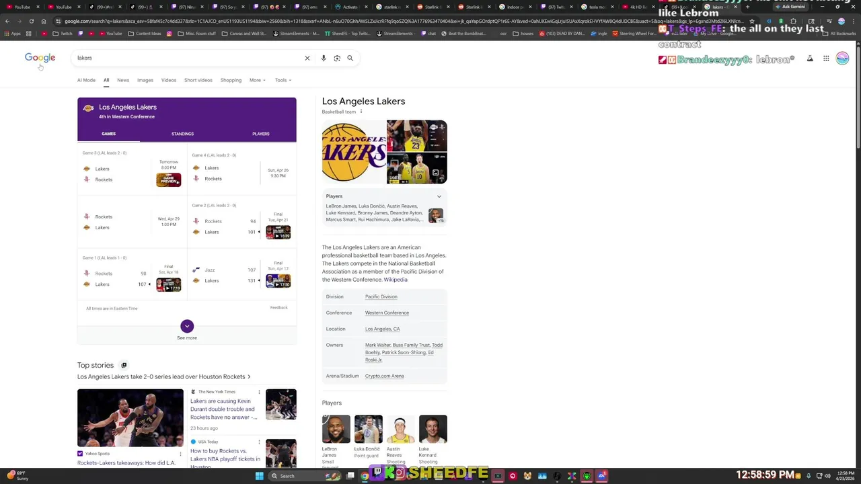Focus the lakers search input field
This screenshot has height=484, width=861.
[188, 58]
